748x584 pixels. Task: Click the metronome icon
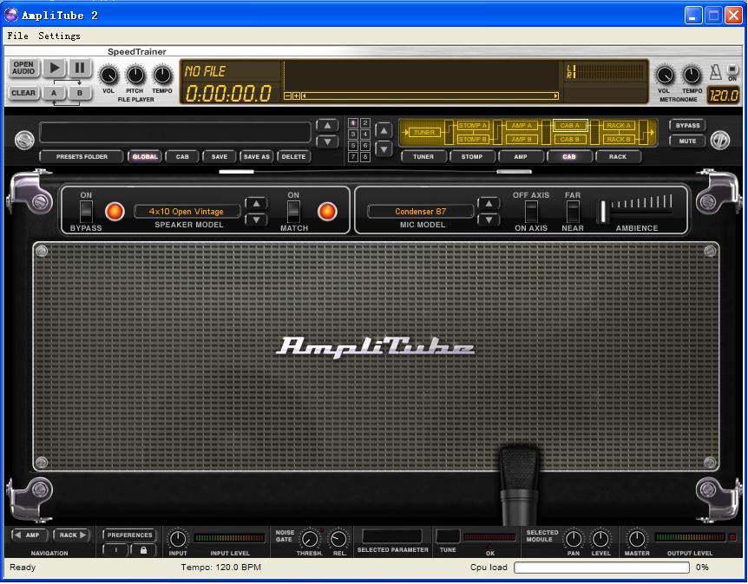coord(714,71)
